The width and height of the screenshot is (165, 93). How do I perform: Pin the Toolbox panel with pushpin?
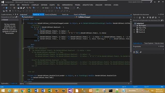point(15,14)
